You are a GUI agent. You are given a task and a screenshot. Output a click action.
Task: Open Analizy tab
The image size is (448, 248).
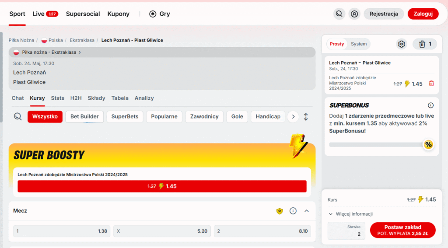tap(144, 98)
